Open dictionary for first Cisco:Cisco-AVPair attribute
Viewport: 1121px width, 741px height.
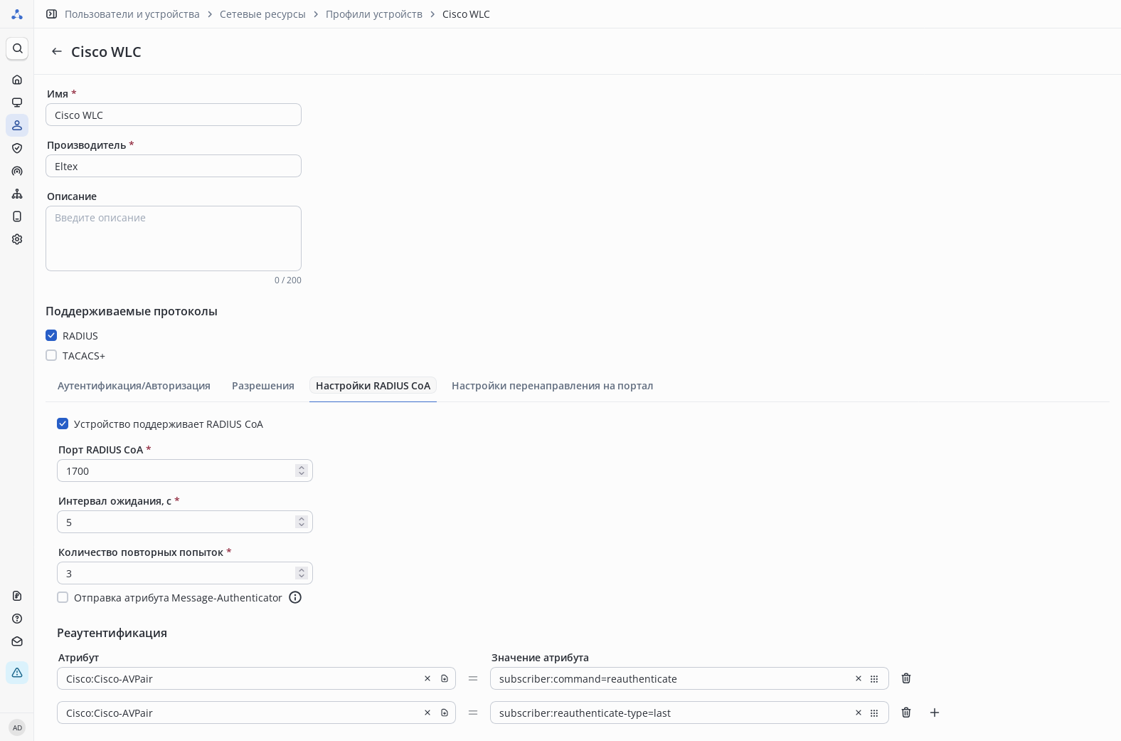(445, 678)
